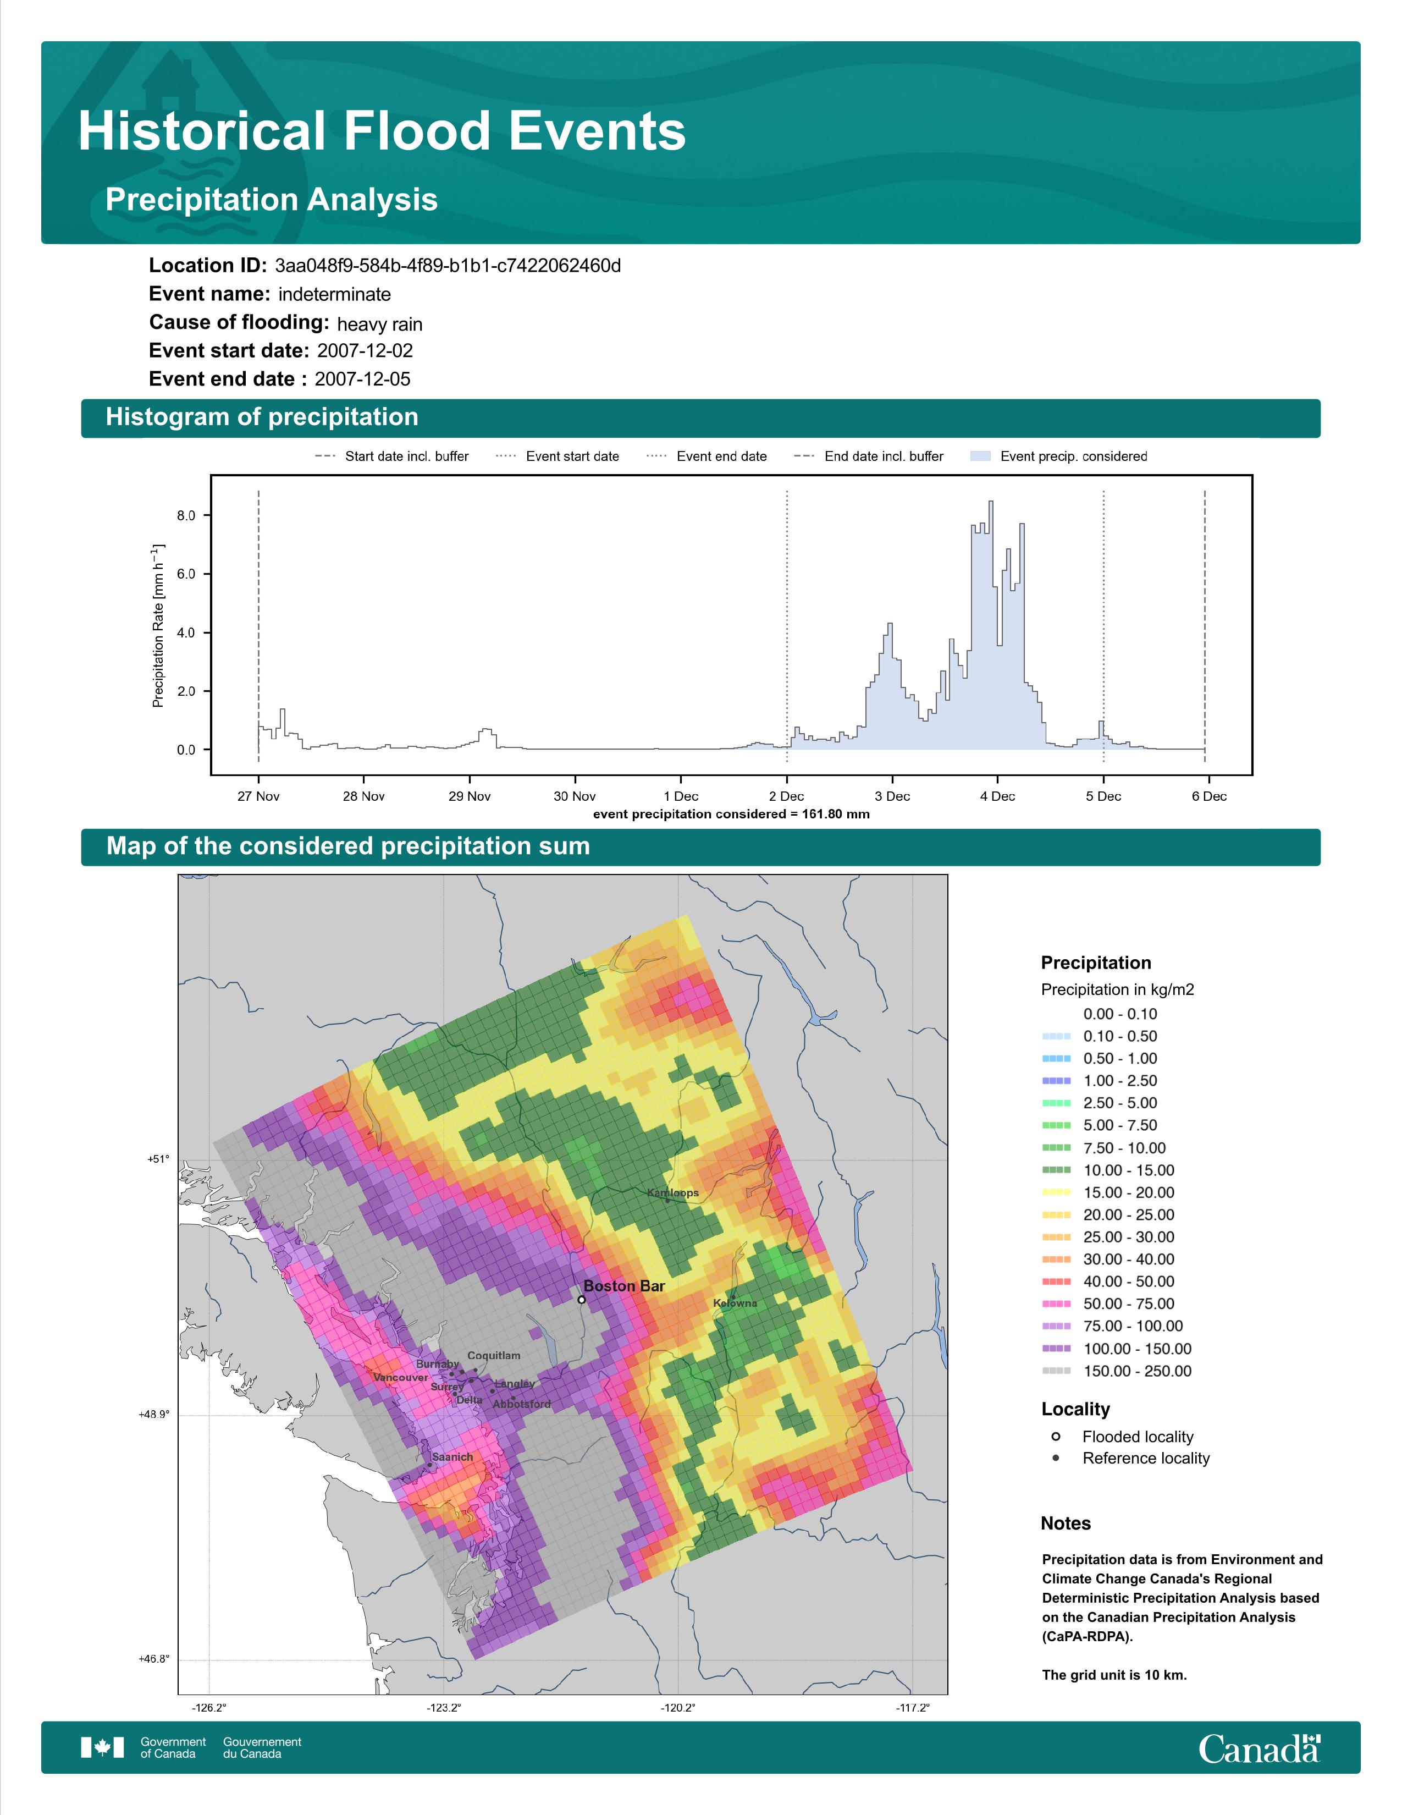This screenshot has height=1815, width=1402.
Task: Click the 15.00 - 20.00 legend color swatch
Action: coord(1057,1192)
